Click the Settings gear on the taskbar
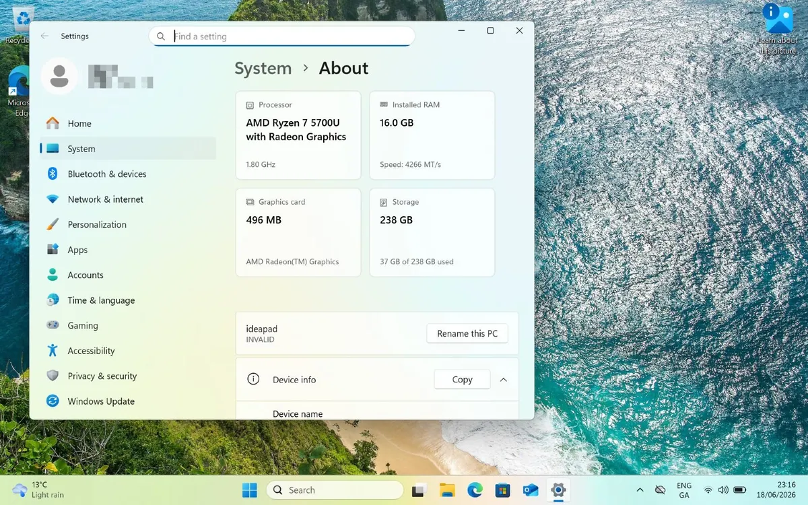Image resolution: width=808 pixels, height=505 pixels. 558,490
